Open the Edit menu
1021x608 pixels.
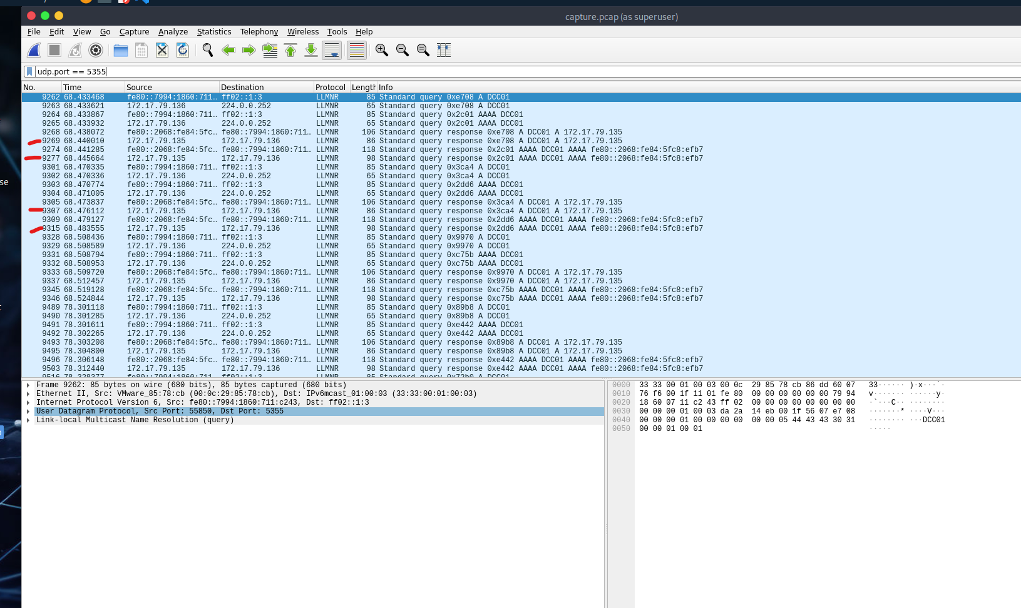click(56, 32)
